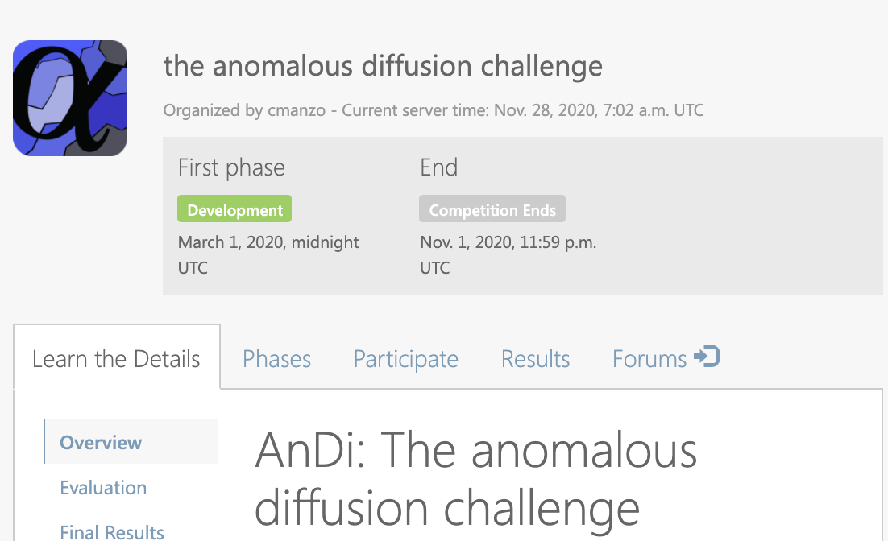The width and height of the screenshot is (888, 541).
Task: Click the page title 'the anomalous diffusion challenge'
Action: (x=383, y=66)
